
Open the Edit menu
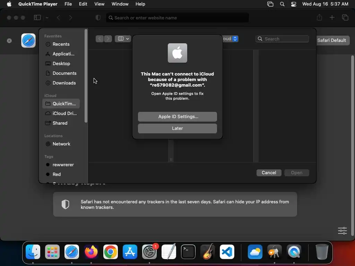pyautogui.click(x=83, y=4)
